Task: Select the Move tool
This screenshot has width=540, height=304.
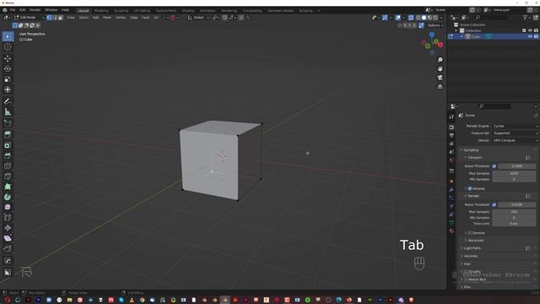Action: (x=8, y=58)
